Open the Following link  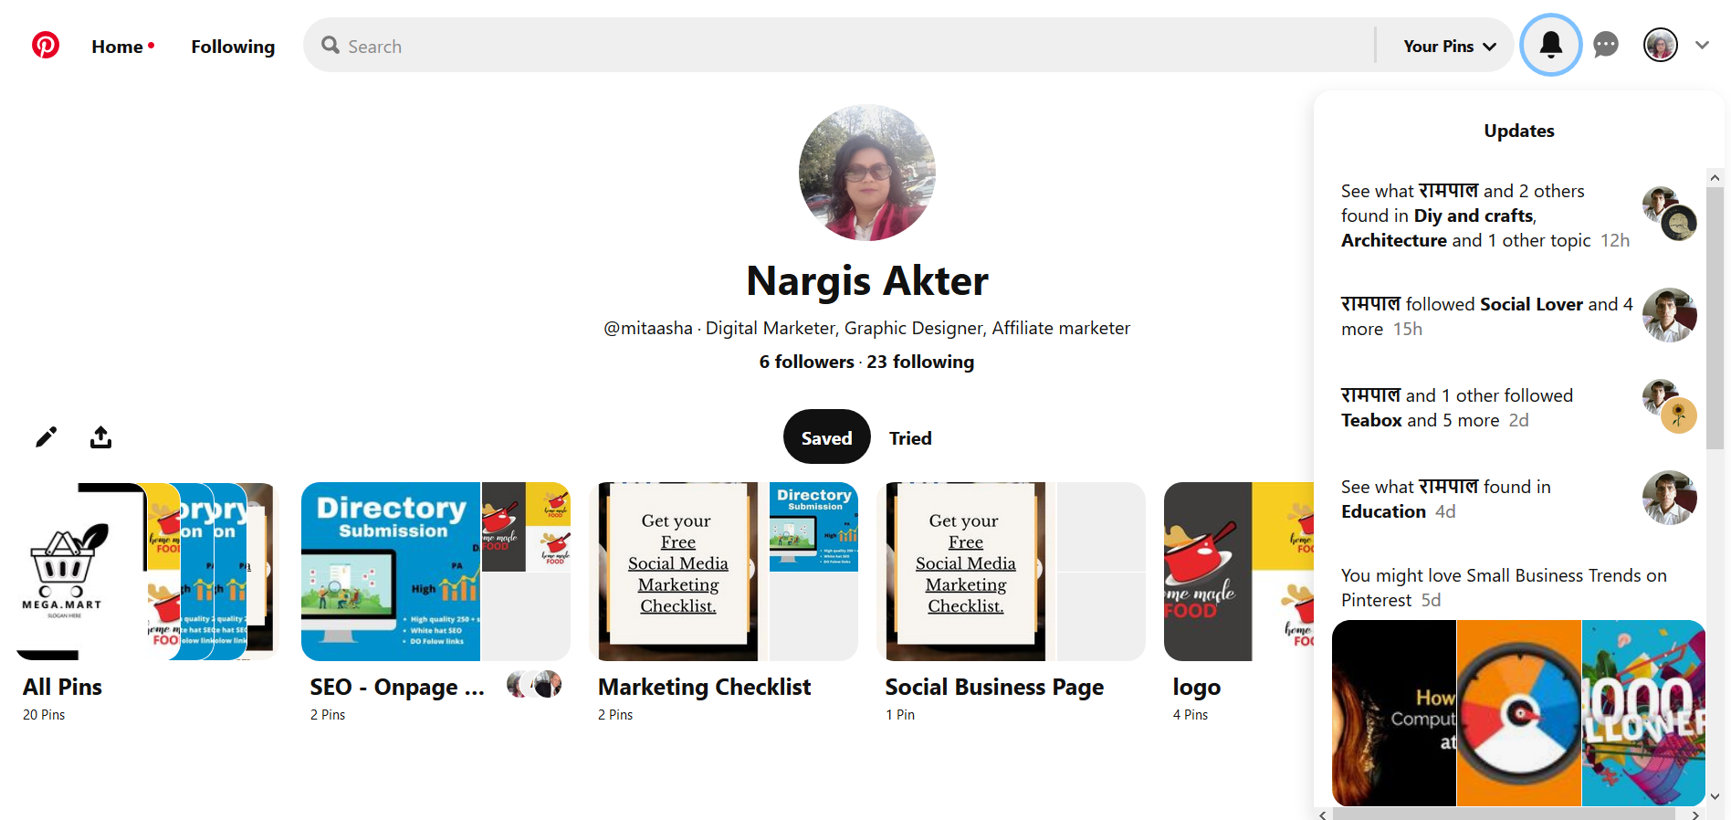[x=233, y=47]
